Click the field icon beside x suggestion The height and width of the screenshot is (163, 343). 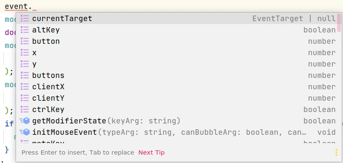pyautogui.click(x=25, y=53)
